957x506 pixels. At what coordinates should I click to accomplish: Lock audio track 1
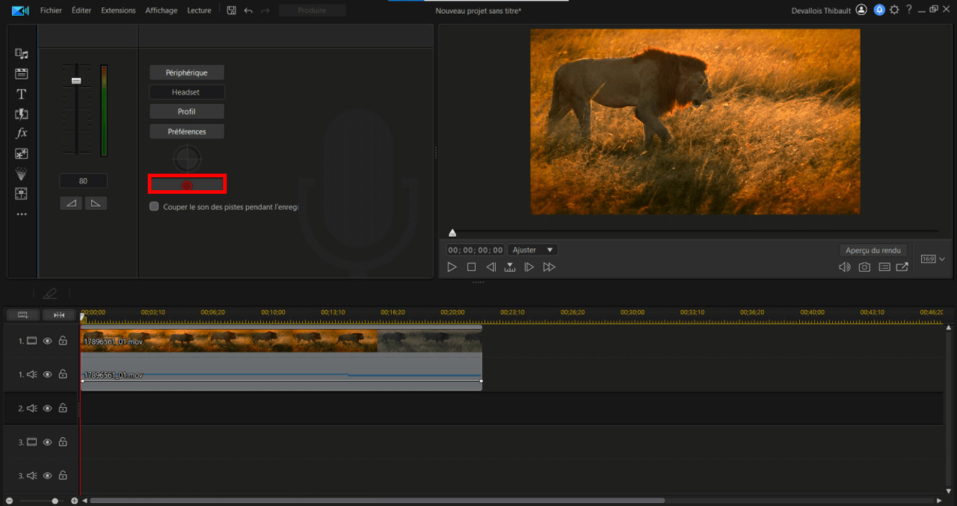click(x=63, y=375)
